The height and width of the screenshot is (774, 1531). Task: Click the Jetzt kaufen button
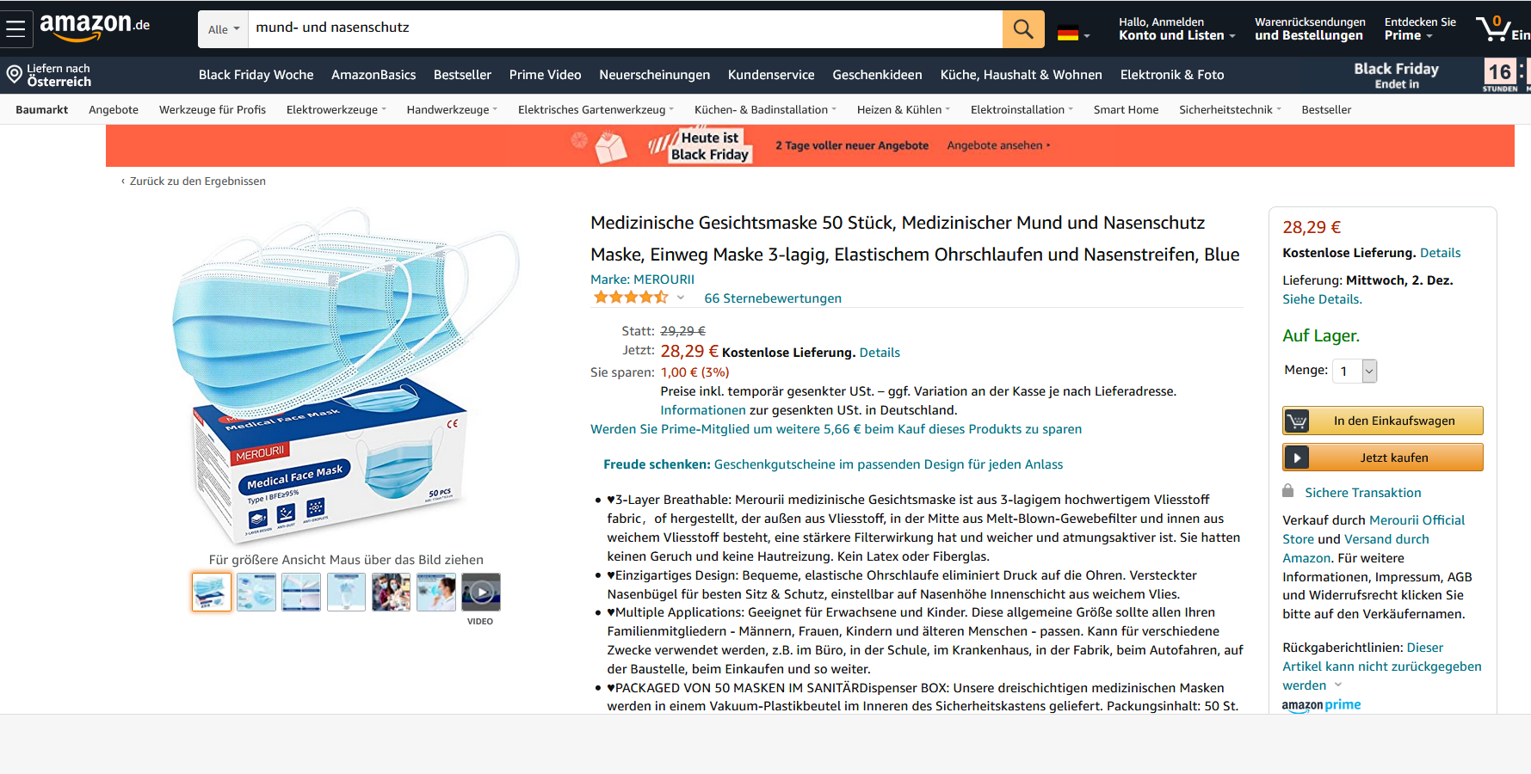point(1382,458)
